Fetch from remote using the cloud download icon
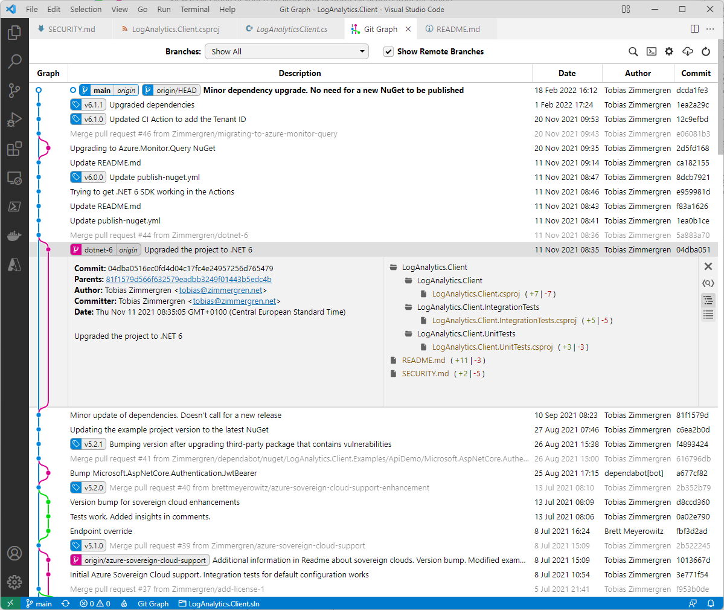 pos(688,52)
